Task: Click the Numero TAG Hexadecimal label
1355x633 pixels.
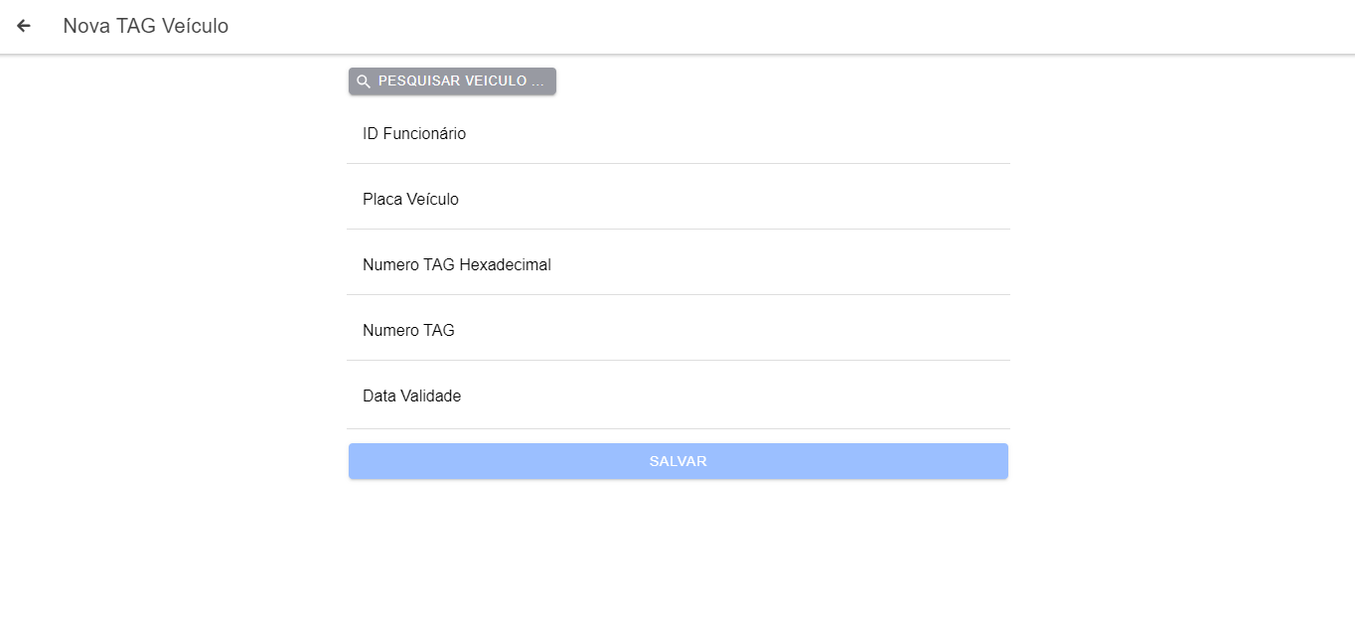Action: [456, 265]
